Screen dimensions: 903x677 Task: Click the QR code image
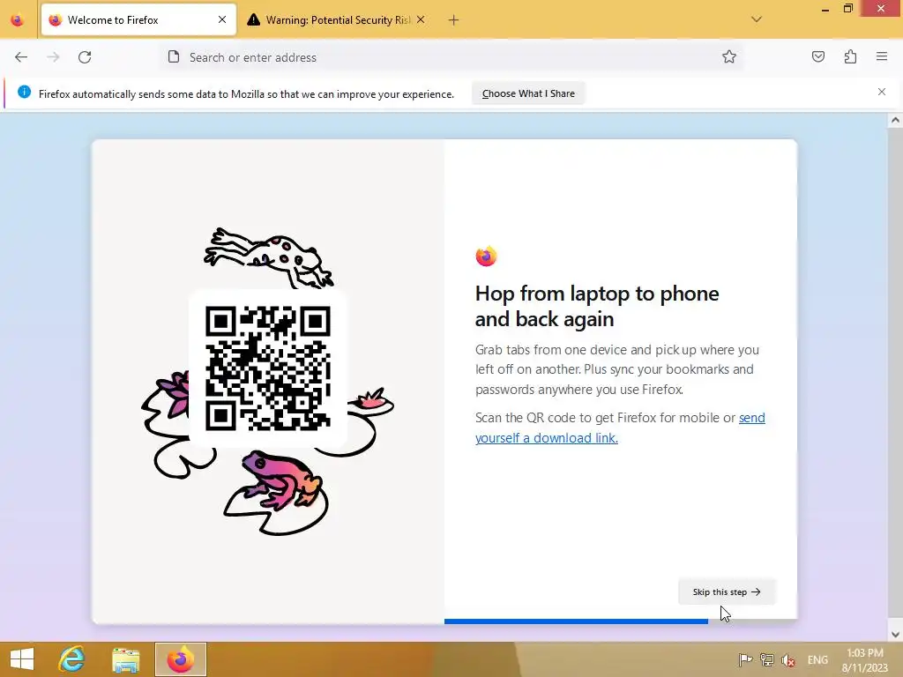click(x=268, y=368)
